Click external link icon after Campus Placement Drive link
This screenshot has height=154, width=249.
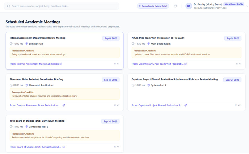64,105
